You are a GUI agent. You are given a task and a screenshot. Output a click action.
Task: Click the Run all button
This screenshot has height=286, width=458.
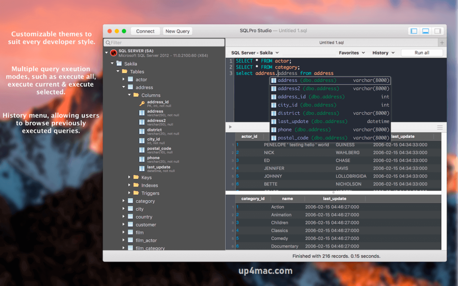pyautogui.click(x=421, y=52)
